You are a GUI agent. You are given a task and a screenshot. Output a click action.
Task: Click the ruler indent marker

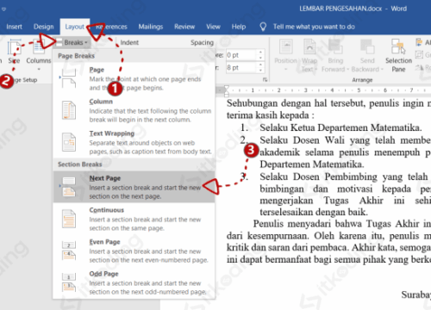click(x=227, y=90)
